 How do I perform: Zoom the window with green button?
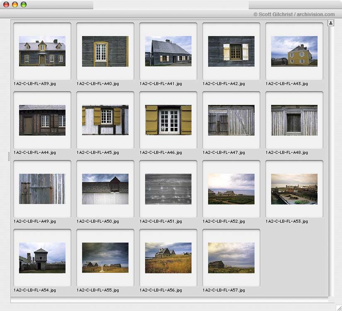[x=24, y=5]
